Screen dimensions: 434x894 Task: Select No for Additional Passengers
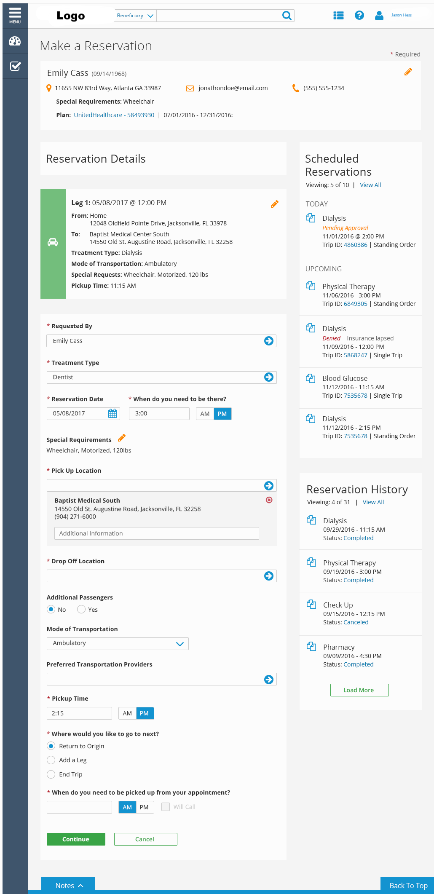coord(51,609)
